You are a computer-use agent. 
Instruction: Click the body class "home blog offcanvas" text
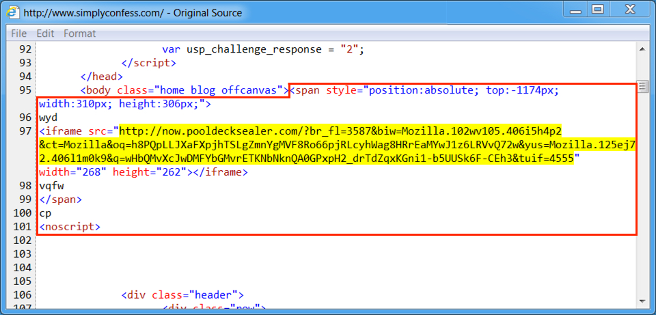pos(184,90)
